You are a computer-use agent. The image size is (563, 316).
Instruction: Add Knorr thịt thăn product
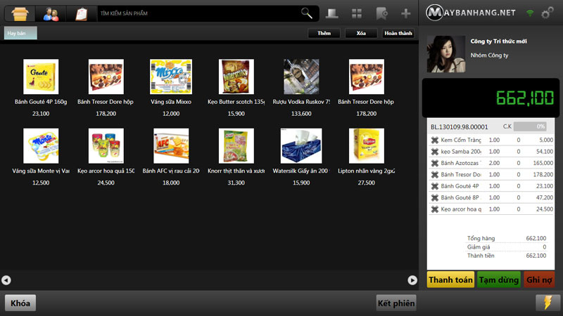point(236,146)
